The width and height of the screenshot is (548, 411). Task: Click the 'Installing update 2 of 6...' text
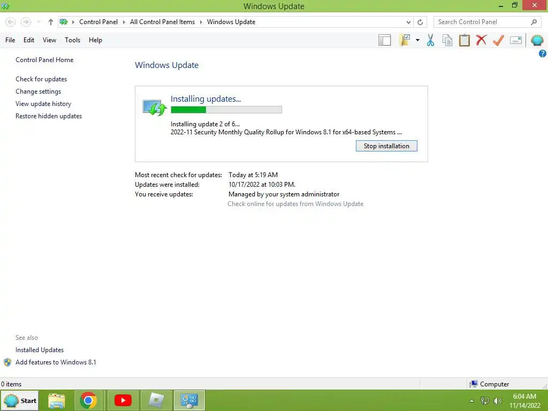pos(205,124)
